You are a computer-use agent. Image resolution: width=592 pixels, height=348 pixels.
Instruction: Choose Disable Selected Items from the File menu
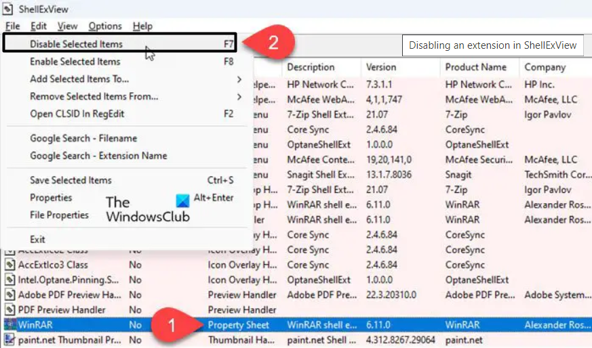(77, 44)
